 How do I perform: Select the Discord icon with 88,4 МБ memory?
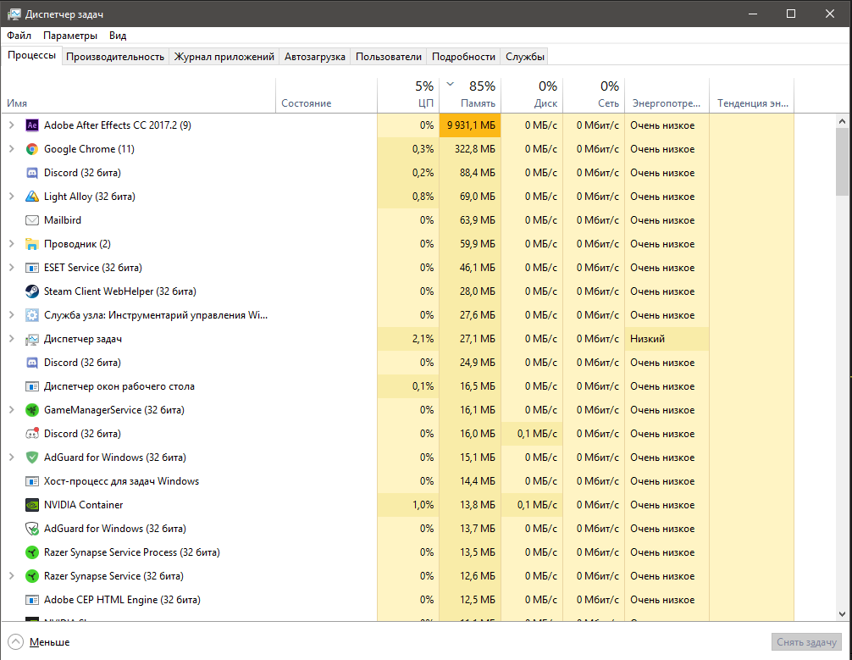pos(32,173)
